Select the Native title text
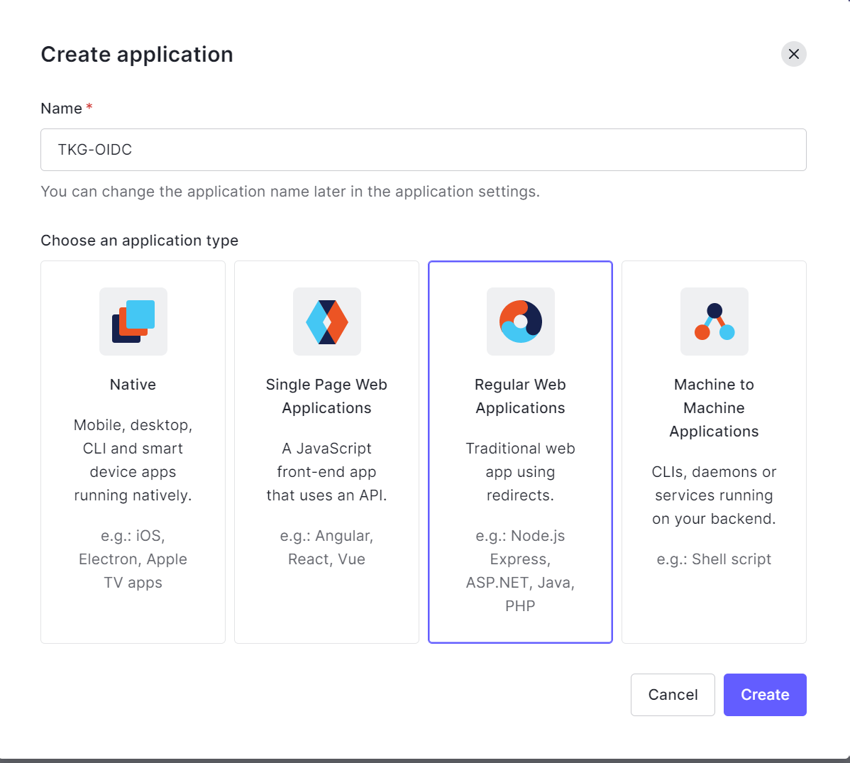The image size is (850, 763). tap(133, 385)
